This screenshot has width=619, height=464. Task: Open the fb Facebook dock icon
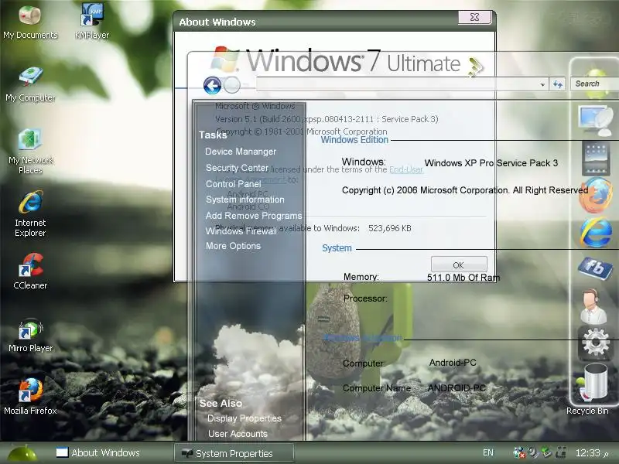click(x=595, y=268)
